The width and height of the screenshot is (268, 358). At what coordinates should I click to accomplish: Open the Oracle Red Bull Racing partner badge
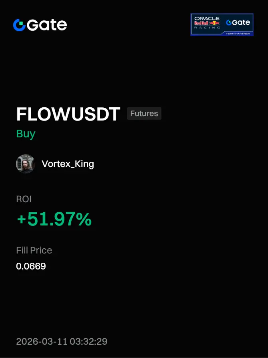(222, 25)
